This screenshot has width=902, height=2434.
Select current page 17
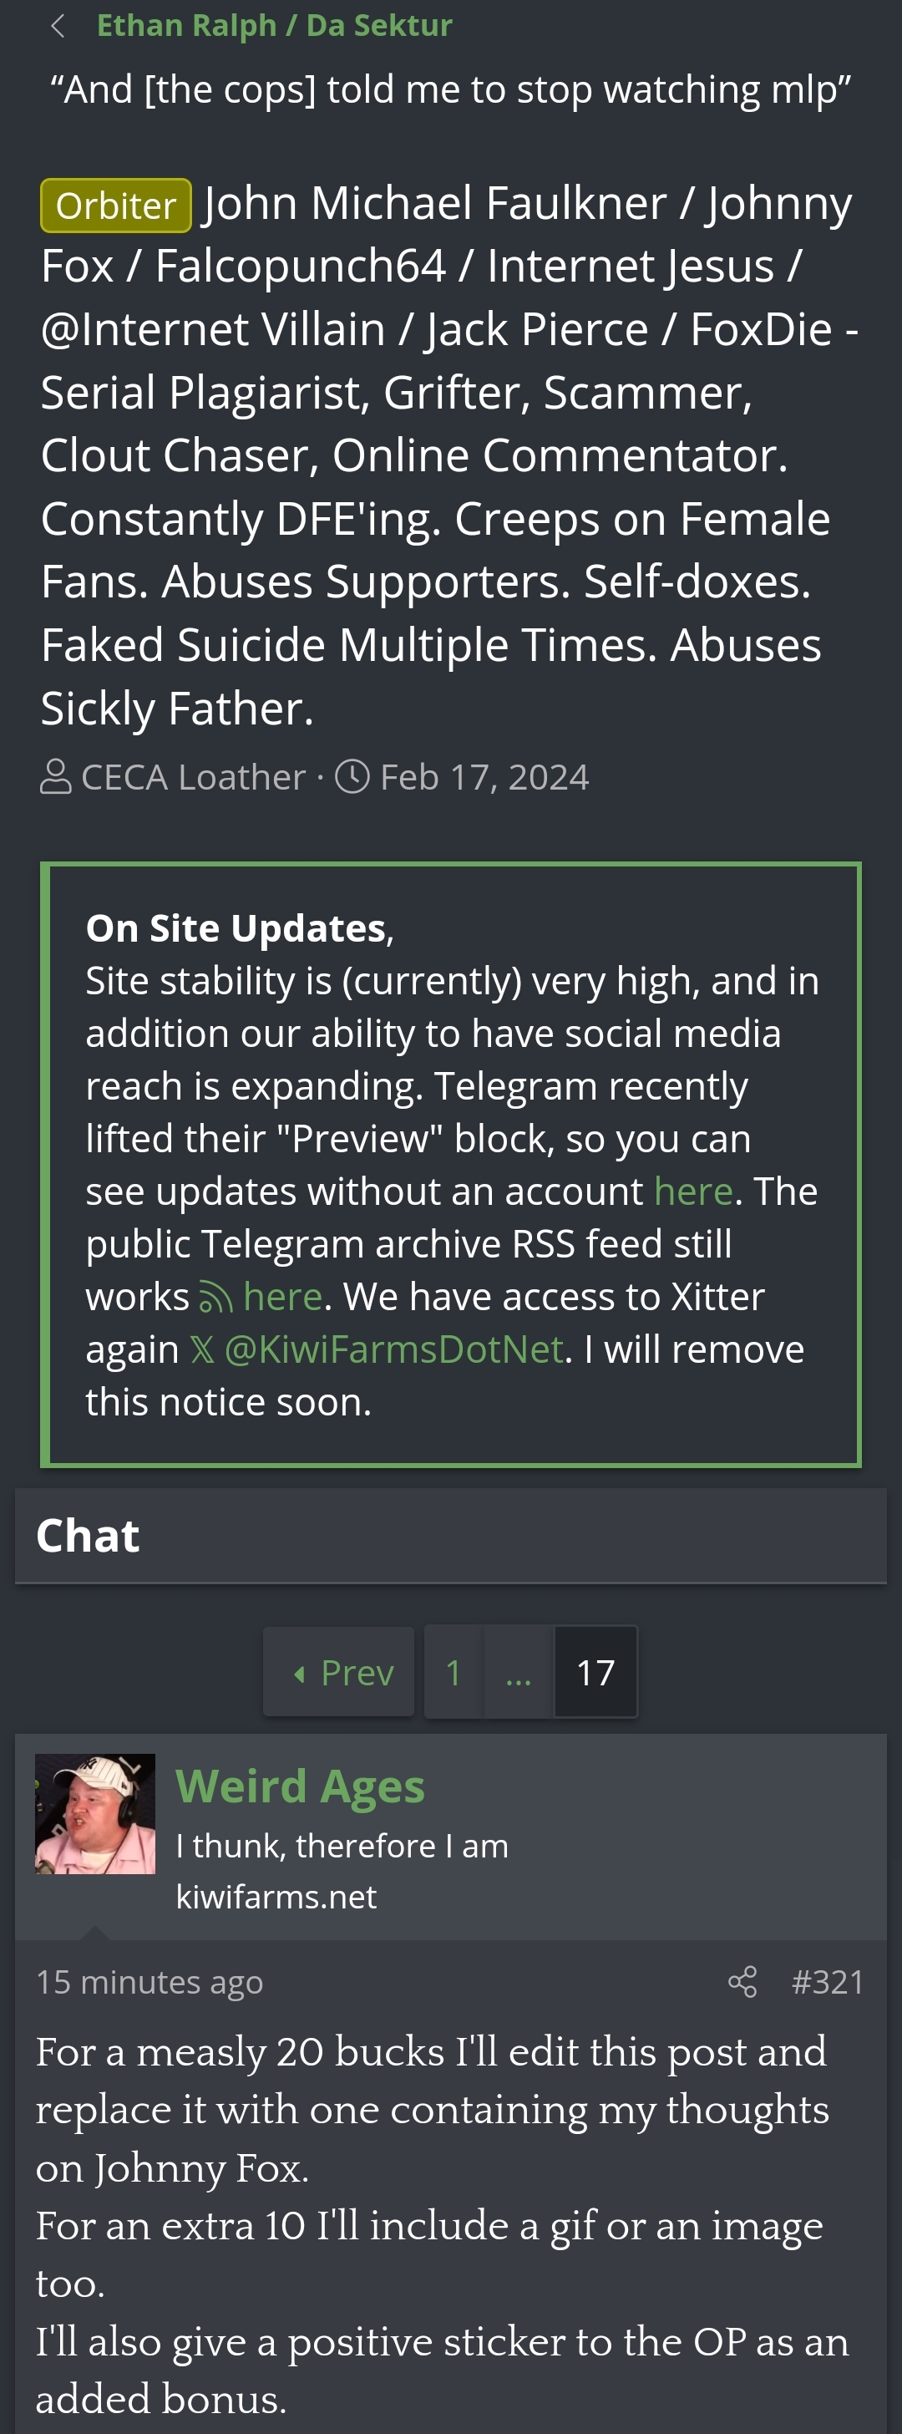coord(595,1671)
